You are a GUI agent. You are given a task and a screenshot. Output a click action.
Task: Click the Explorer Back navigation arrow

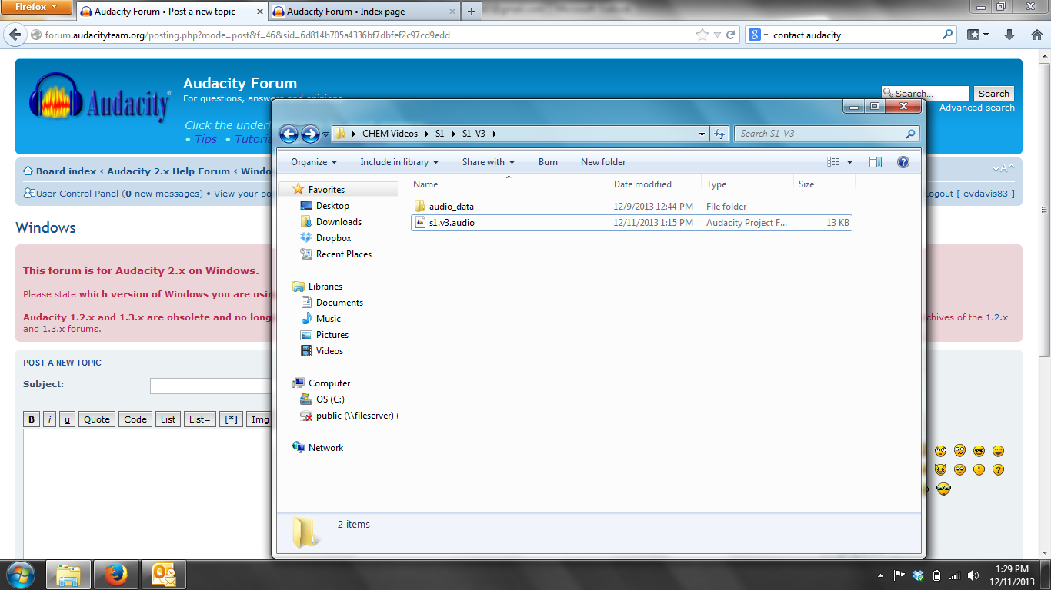[289, 134]
